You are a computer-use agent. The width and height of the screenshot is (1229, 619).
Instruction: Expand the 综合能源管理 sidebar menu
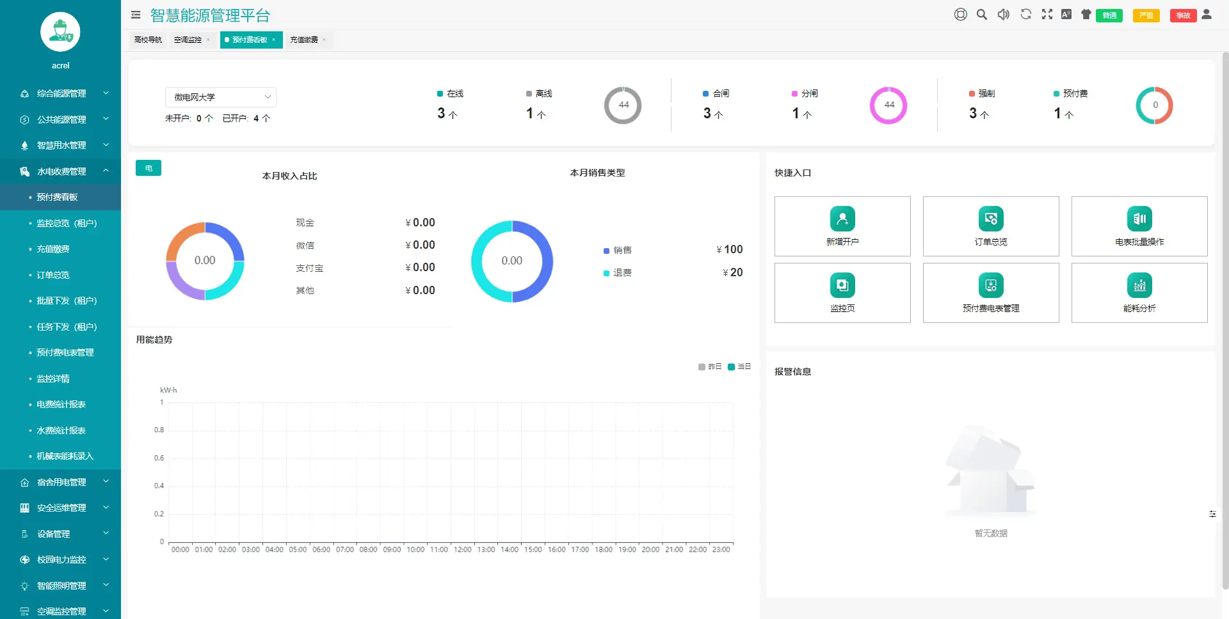point(61,93)
